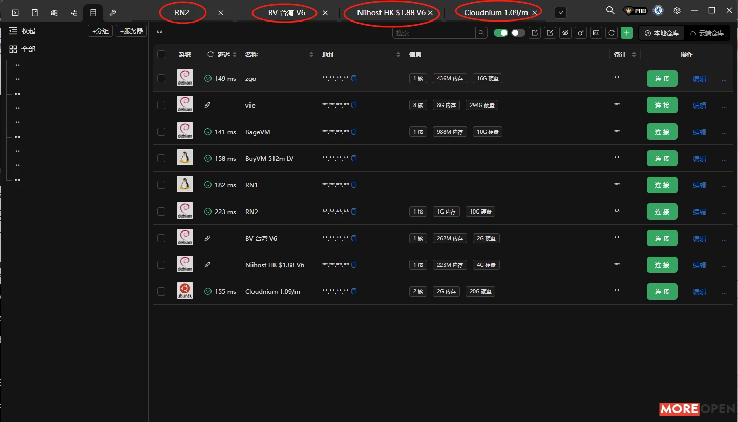
Task: Turn off the green toggle switch
Action: click(502, 32)
